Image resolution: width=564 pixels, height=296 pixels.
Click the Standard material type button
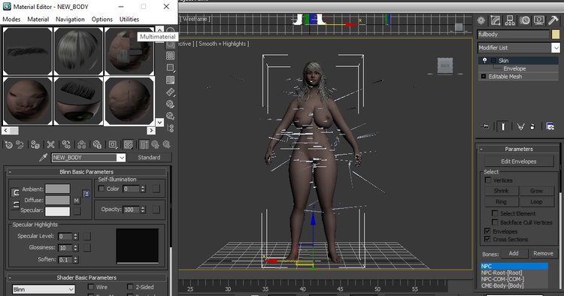coord(149,157)
